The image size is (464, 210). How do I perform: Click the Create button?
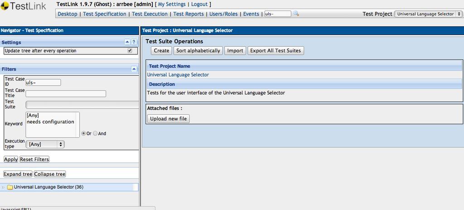click(162, 51)
